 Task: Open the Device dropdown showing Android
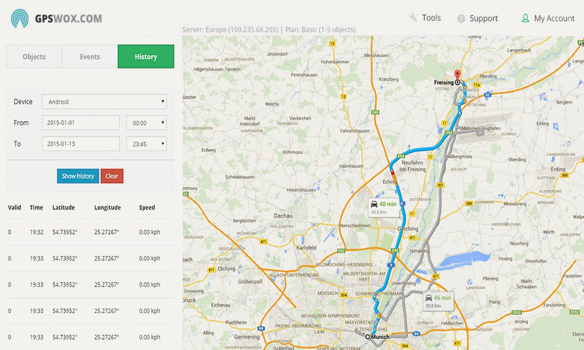tap(104, 102)
